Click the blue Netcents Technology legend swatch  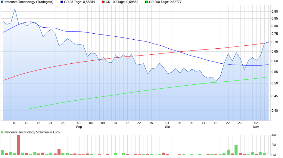click(2, 2)
